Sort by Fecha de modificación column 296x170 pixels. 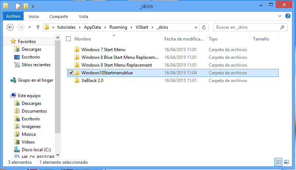pyautogui.click(x=184, y=39)
